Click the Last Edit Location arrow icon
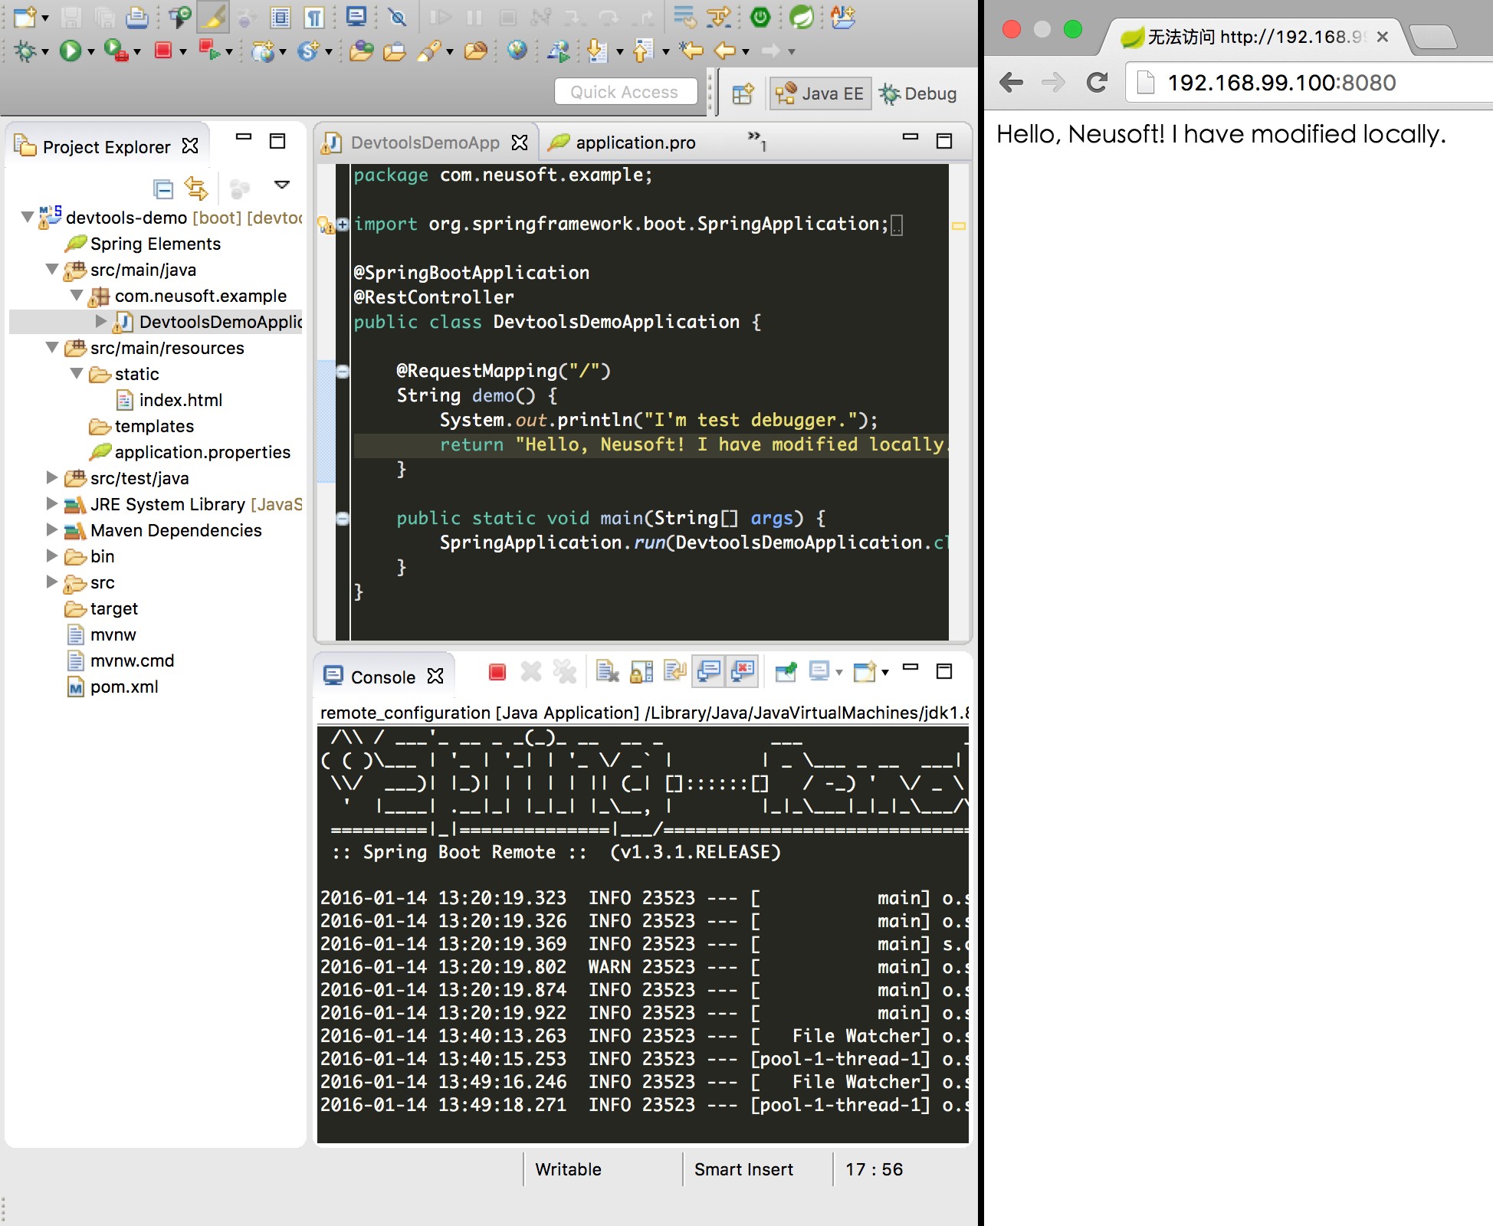The width and height of the screenshot is (1493, 1226). tap(691, 51)
